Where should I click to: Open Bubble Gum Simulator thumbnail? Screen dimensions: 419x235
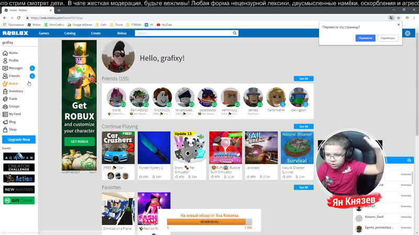click(x=226, y=148)
